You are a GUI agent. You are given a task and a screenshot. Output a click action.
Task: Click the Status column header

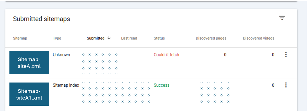159,38
